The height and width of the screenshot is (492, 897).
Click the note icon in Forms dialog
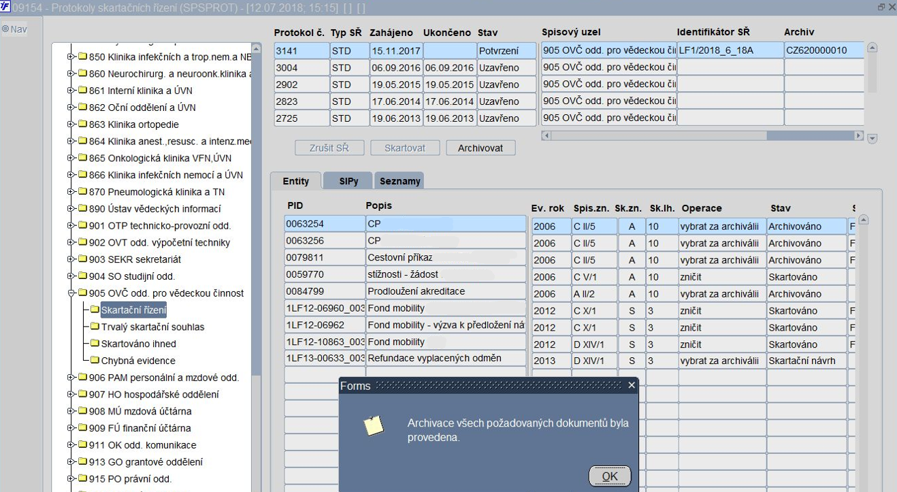[x=373, y=426]
